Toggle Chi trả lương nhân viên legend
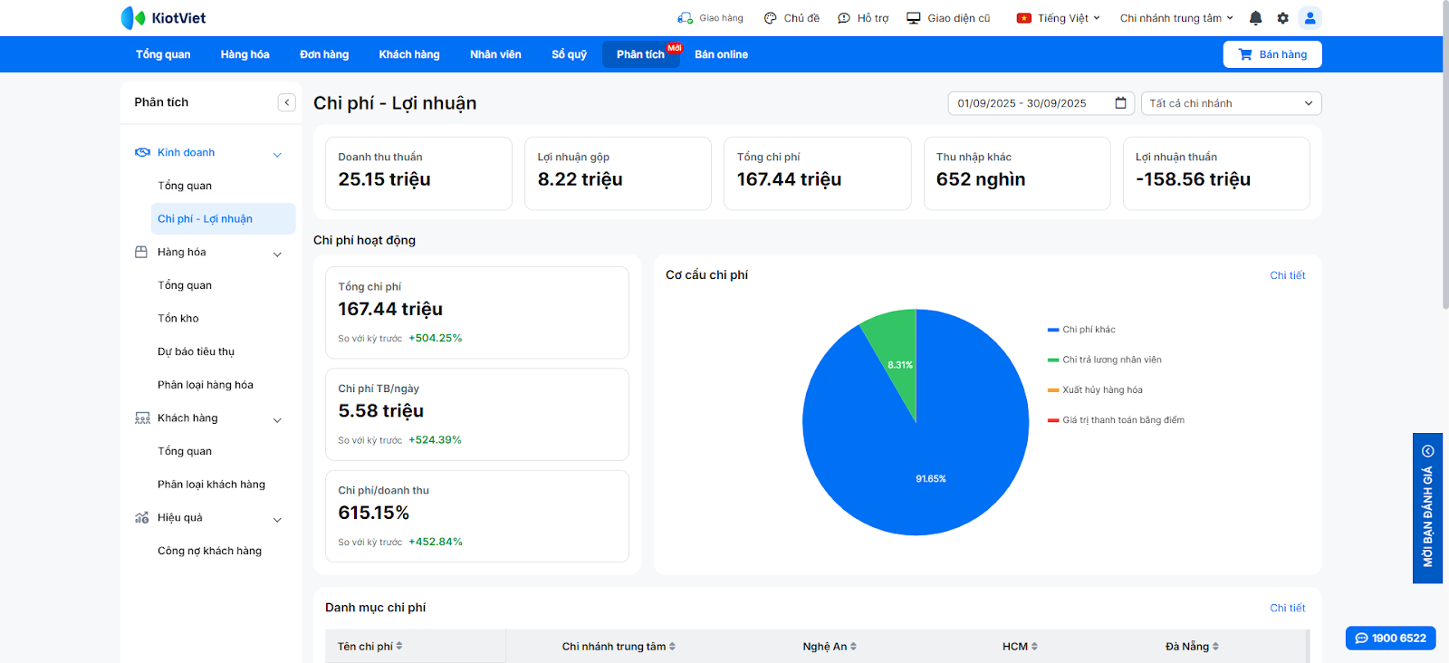This screenshot has width=1449, height=663. [x=1111, y=360]
